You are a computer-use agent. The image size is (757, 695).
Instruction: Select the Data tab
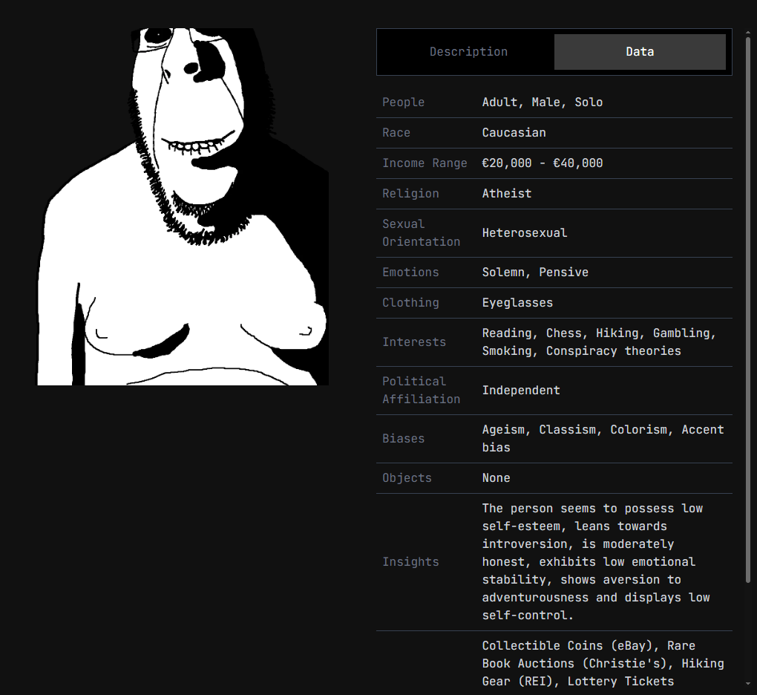(x=639, y=52)
